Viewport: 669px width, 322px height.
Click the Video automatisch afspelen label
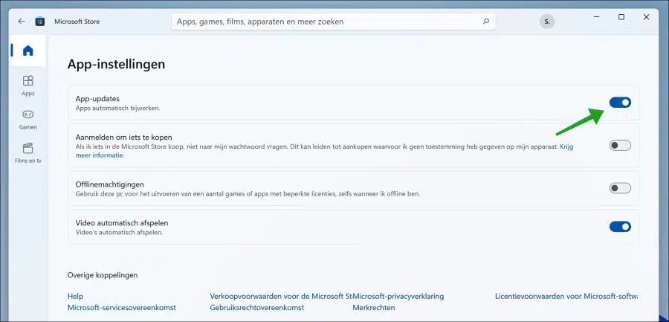pyautogui.click(x=122, y=223)
